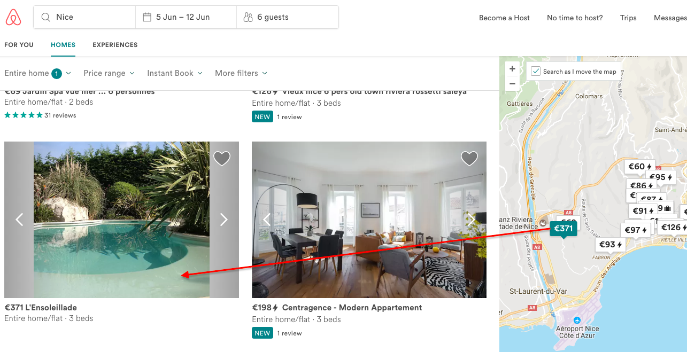Viewport: 687px width, 352px height.
Task: Expand the Instant Book filter
Action: (175, 73)
